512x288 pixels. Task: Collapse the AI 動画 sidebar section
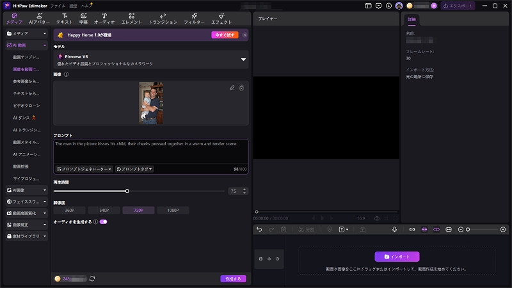26,45
